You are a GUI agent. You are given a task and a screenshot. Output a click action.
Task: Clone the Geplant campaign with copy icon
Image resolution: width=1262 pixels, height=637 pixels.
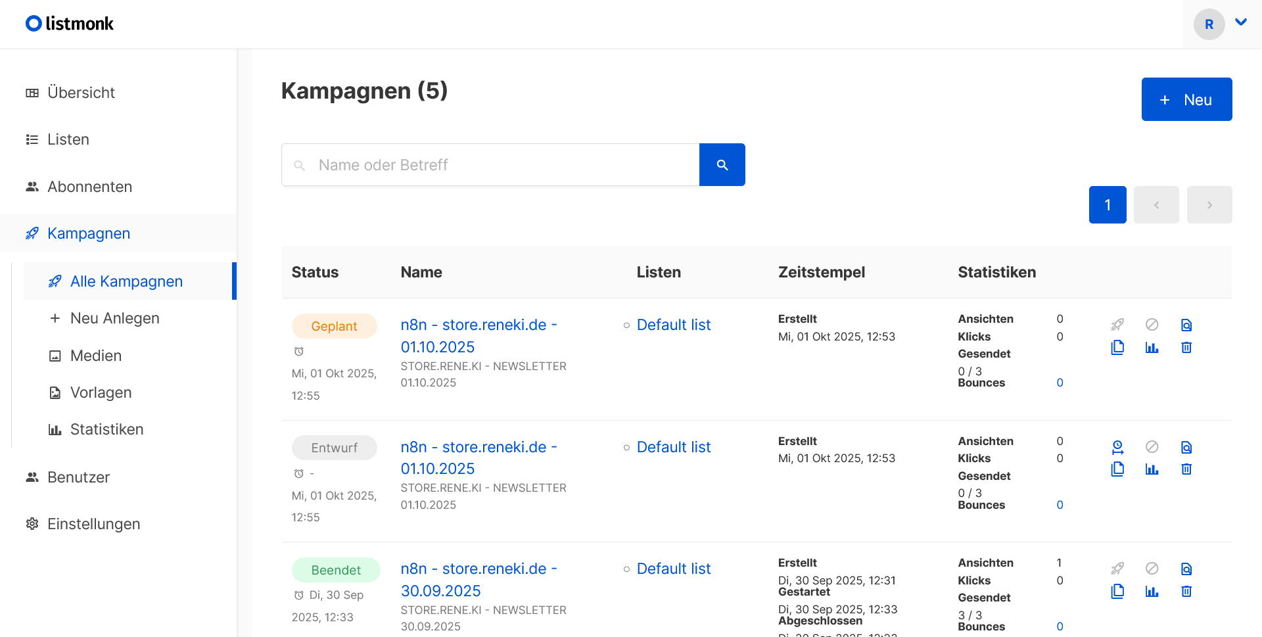pos(1117,347)
